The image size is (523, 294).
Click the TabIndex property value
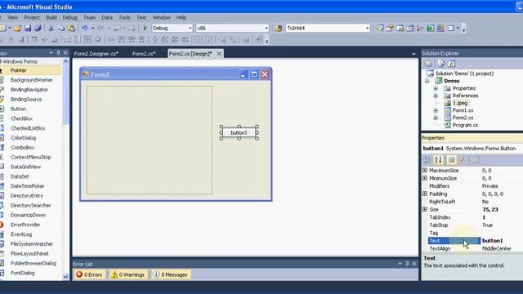click(x=501, y=217)
